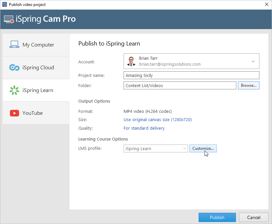Click the title bar window icon
This screenshot has height=224, width=272.
coord(5,5)
